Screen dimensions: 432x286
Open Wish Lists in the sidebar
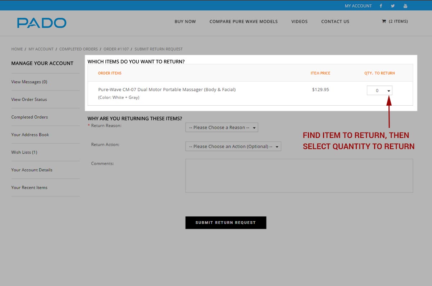pyautogui.click(x=24, y=152)
